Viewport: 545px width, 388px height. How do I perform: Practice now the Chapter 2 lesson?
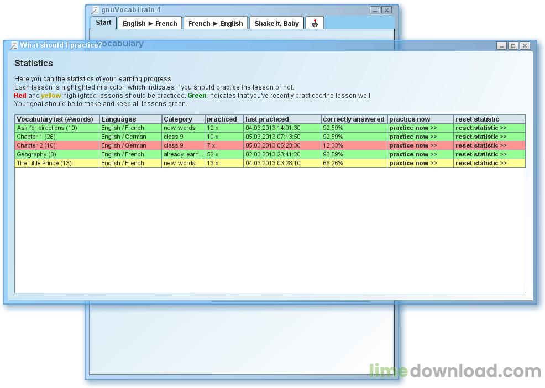[413, 145]
